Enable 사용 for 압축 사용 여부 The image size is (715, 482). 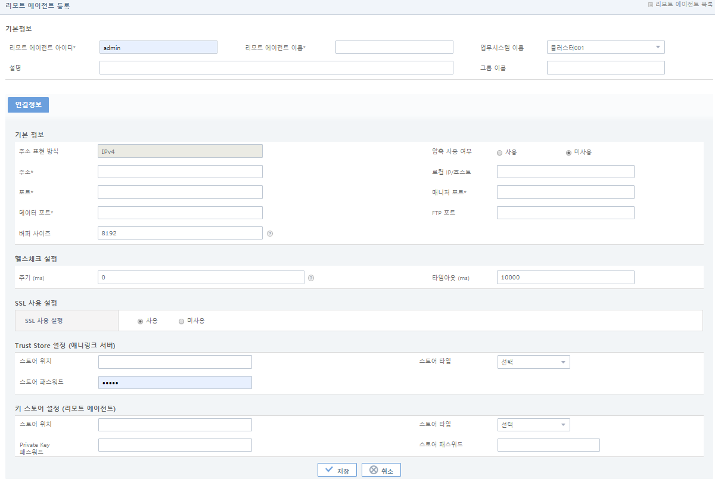tap(499, 153)
